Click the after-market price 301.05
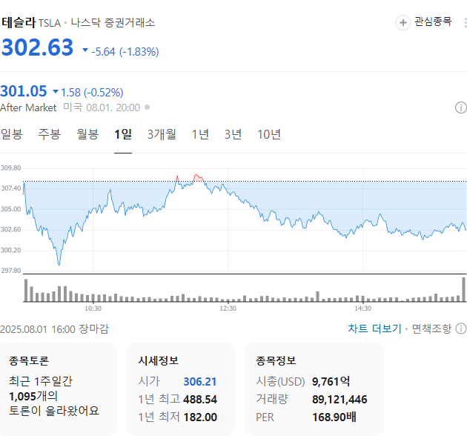The width and height of the screenshot is (467, 436). (24, 91)
